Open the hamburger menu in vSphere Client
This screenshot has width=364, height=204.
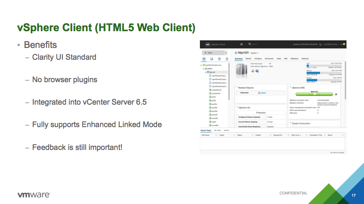[241, 44]
